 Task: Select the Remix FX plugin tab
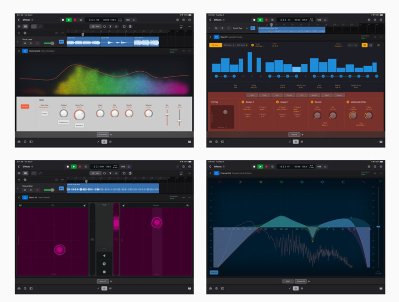(x=103, y=281)
